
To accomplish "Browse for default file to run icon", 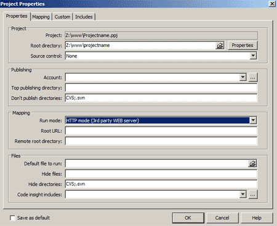I will [252, 164].
